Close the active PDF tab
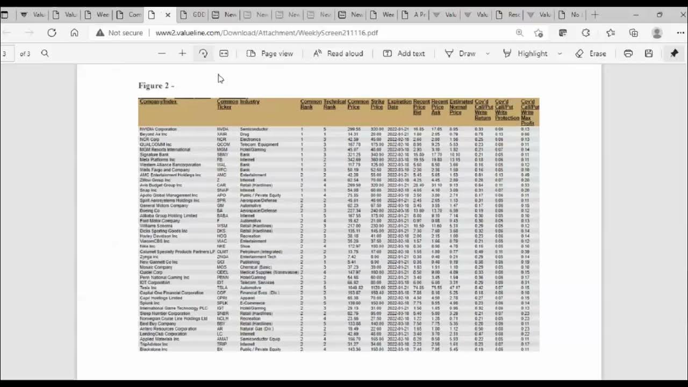 coord(168,15)
